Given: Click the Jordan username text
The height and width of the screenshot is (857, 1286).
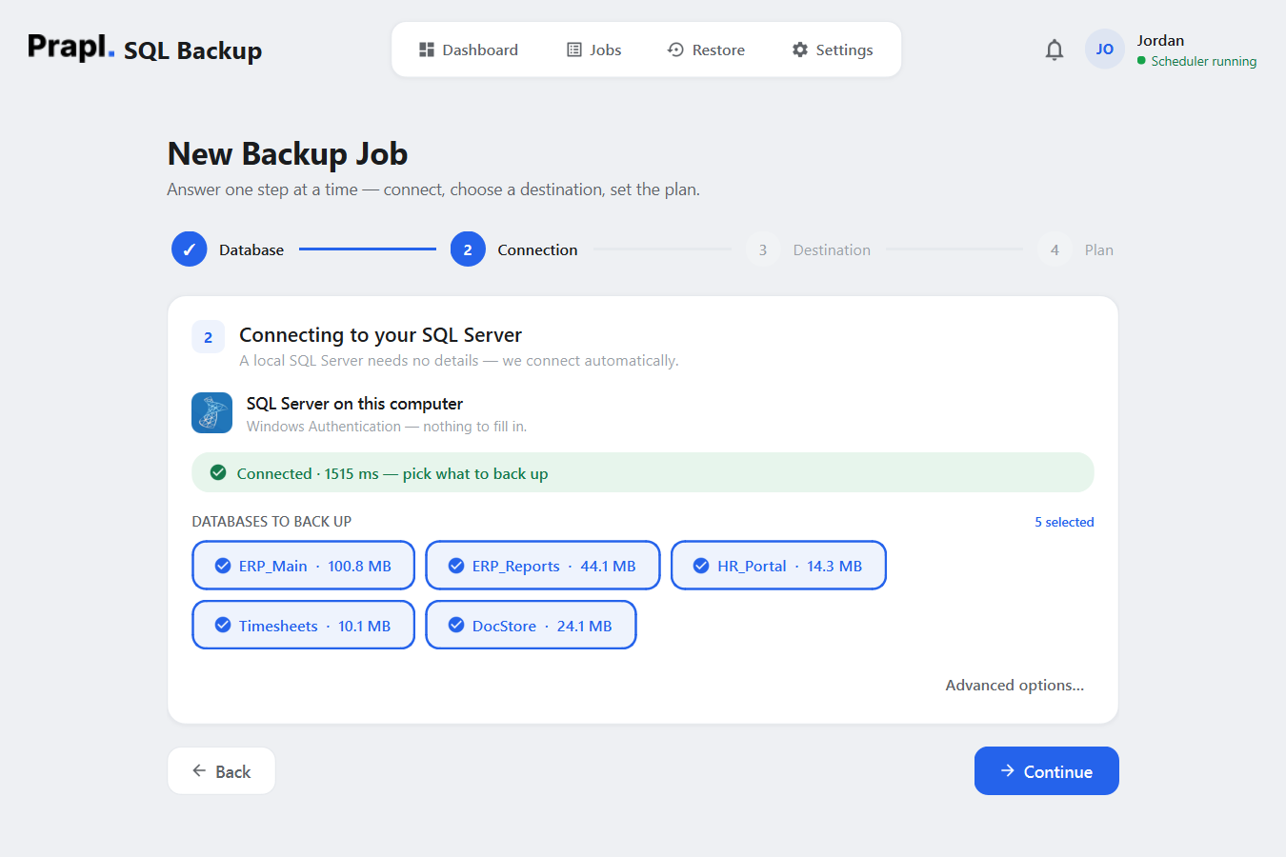Looking at the screenshot, I should [x=1160, y=40].
